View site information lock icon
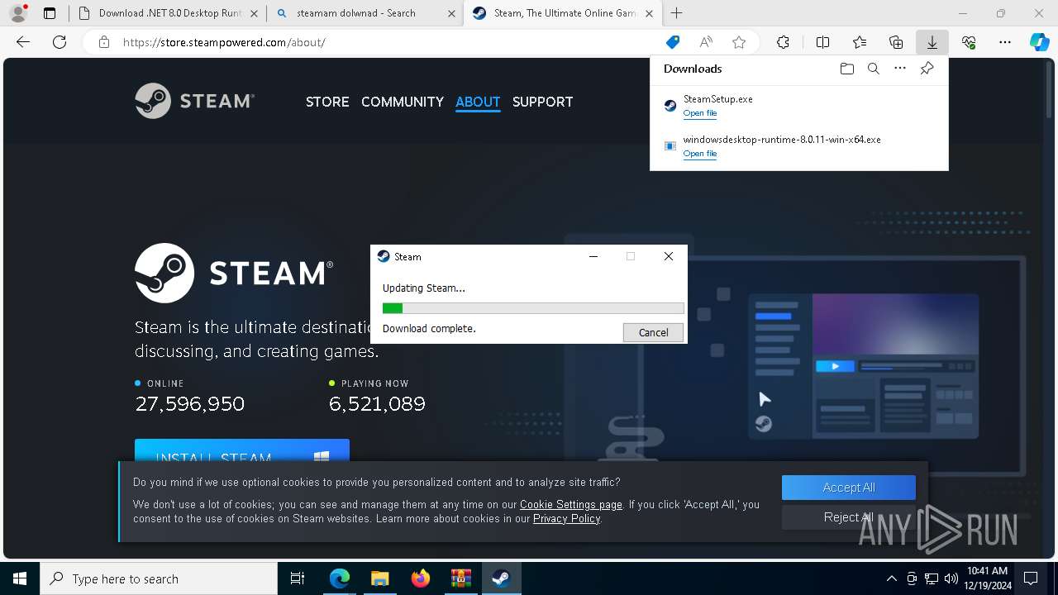This screenshot has width=1058, height=595. click(x=103, y=42)
